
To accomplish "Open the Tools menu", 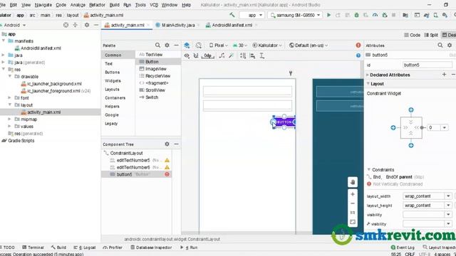I will pyautogui.click(x=140, y=5).
